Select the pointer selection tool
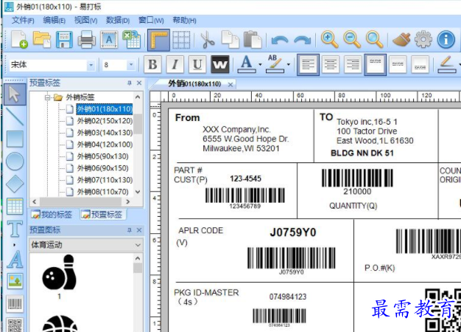Viewport: 461px width, 332px height. 15,94
